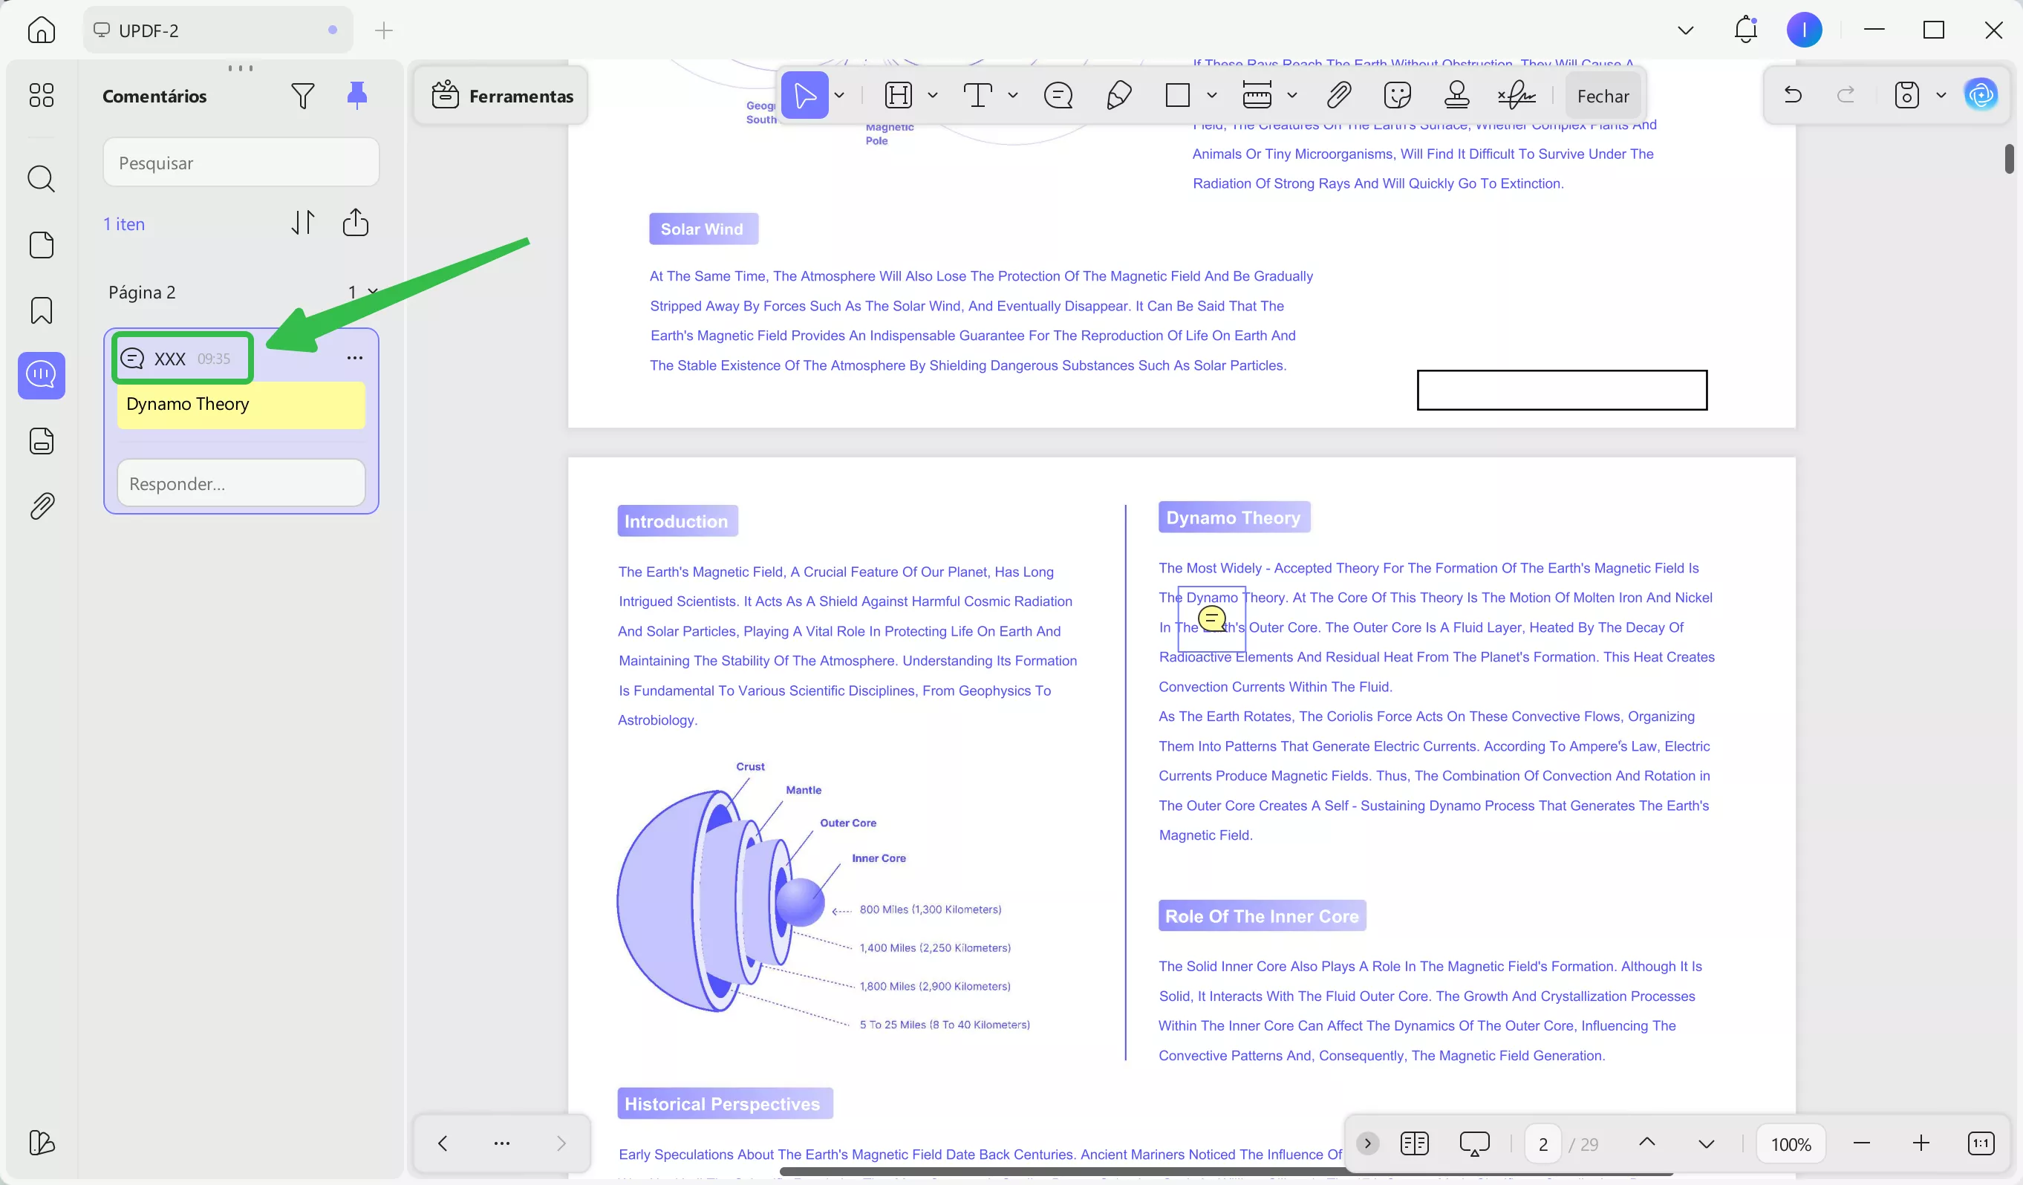Viewport: 2023px width, 1185px height.
Task: Select the stamp tool
Action: (1456, 96)
